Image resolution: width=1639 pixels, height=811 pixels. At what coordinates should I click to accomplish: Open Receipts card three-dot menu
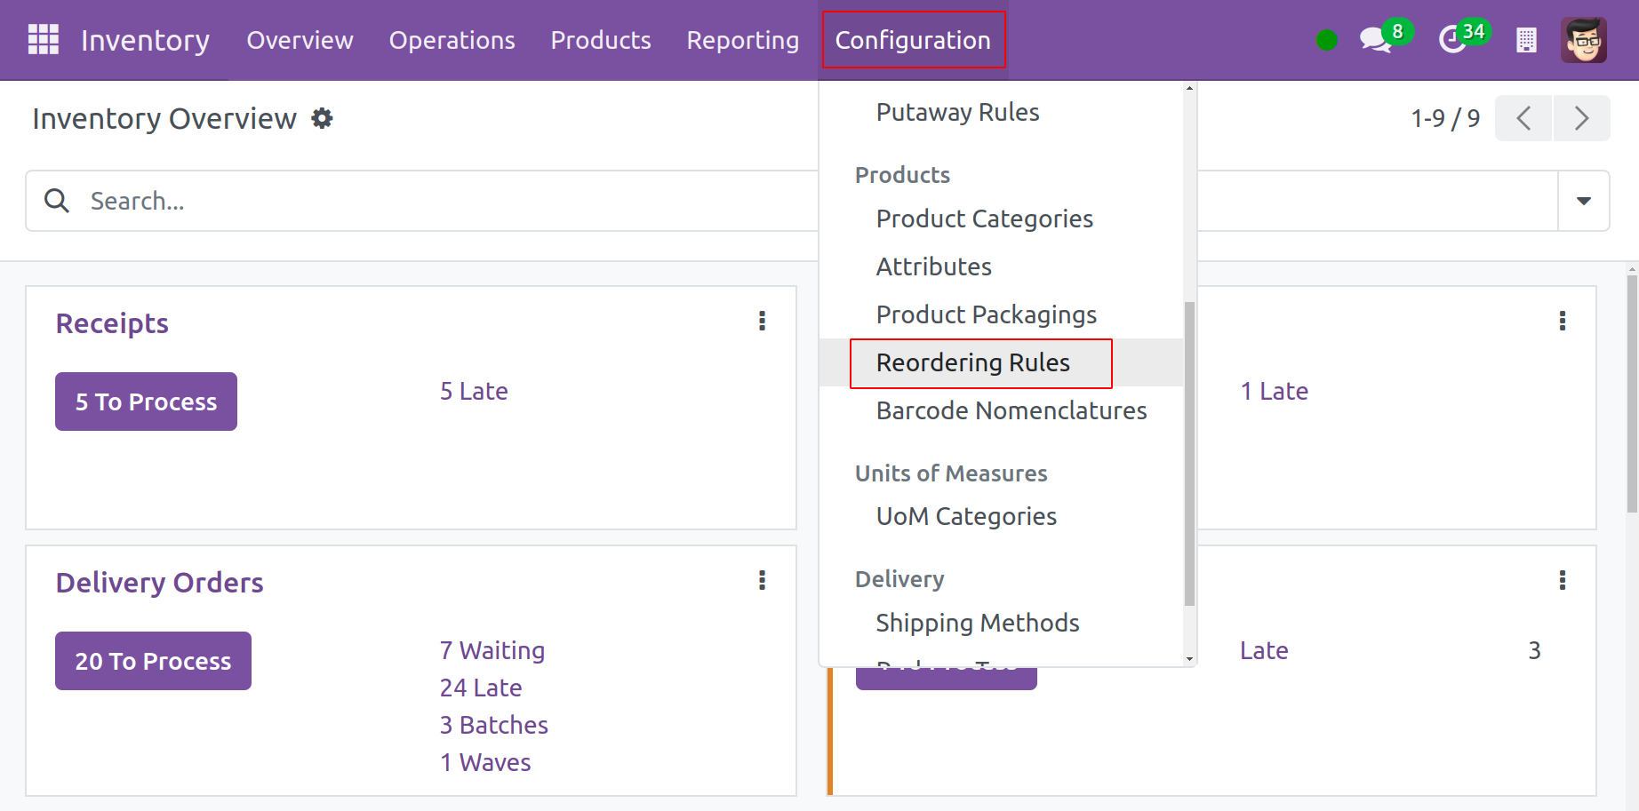pos(762,321)
